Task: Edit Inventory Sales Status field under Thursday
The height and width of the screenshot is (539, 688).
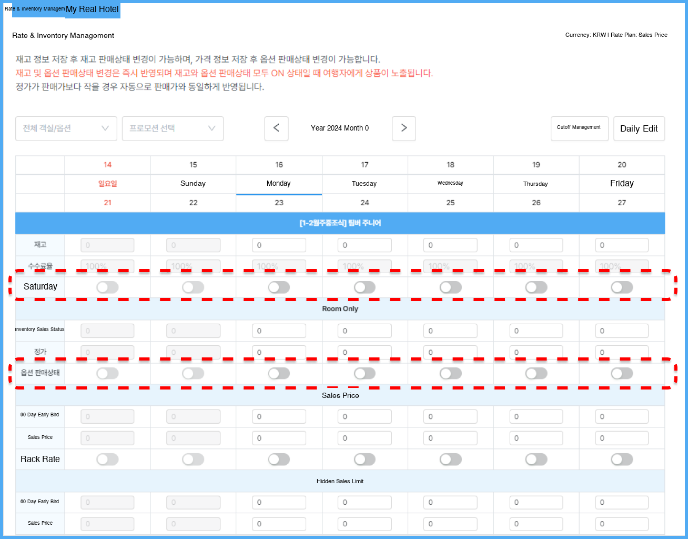Action: coord(536,331)
